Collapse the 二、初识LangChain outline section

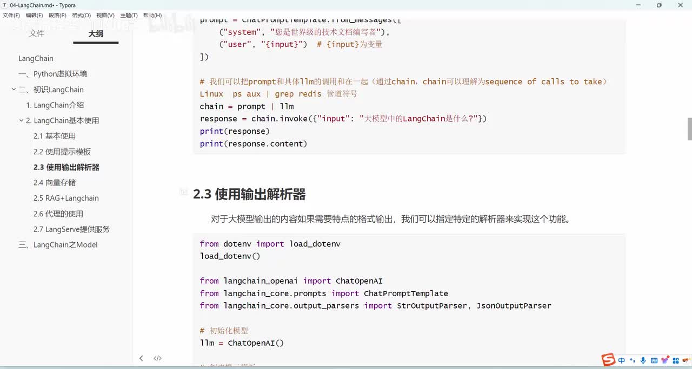(14, 90)
